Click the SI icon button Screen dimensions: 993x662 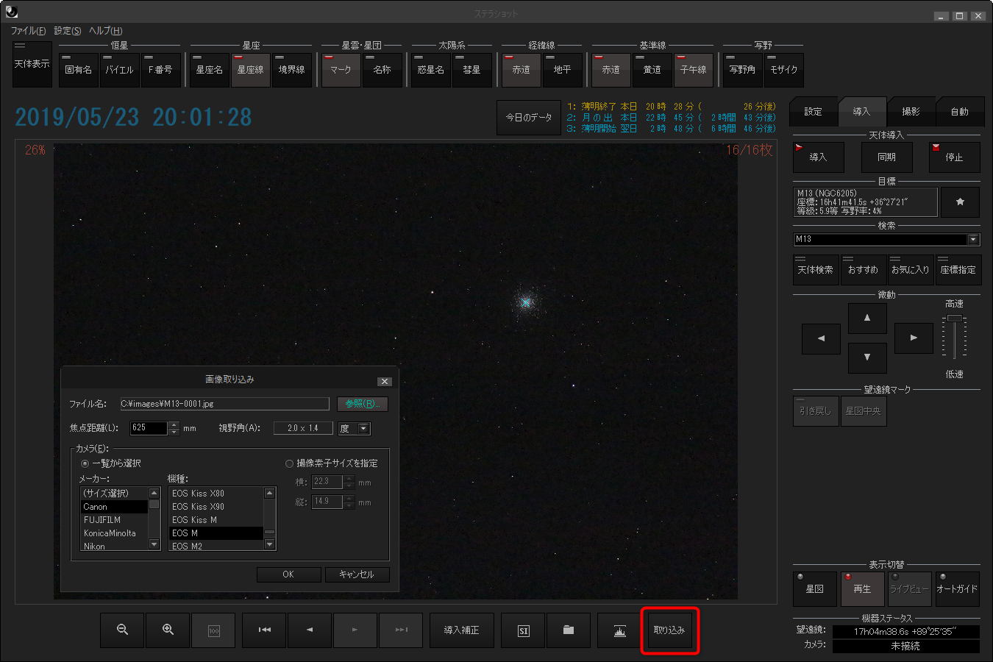(523, 630)
